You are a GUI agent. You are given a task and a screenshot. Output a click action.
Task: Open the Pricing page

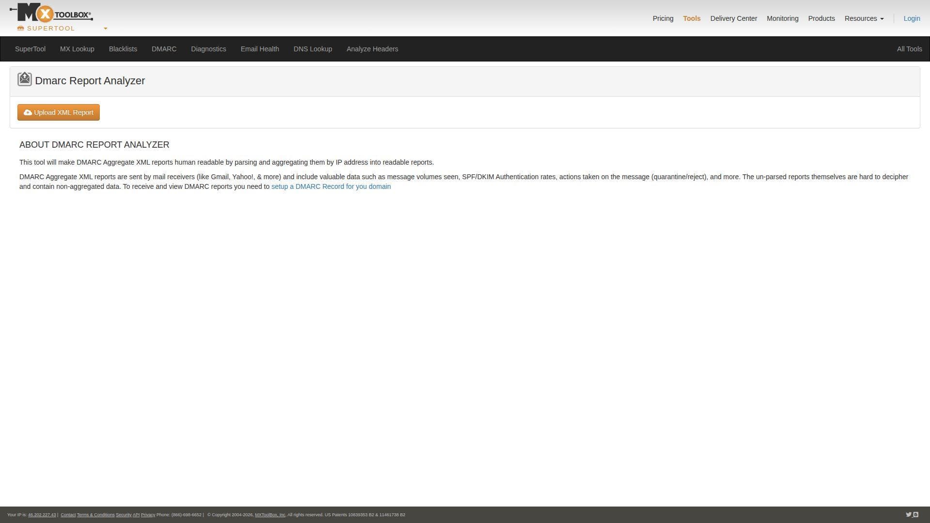coord(663,18)
